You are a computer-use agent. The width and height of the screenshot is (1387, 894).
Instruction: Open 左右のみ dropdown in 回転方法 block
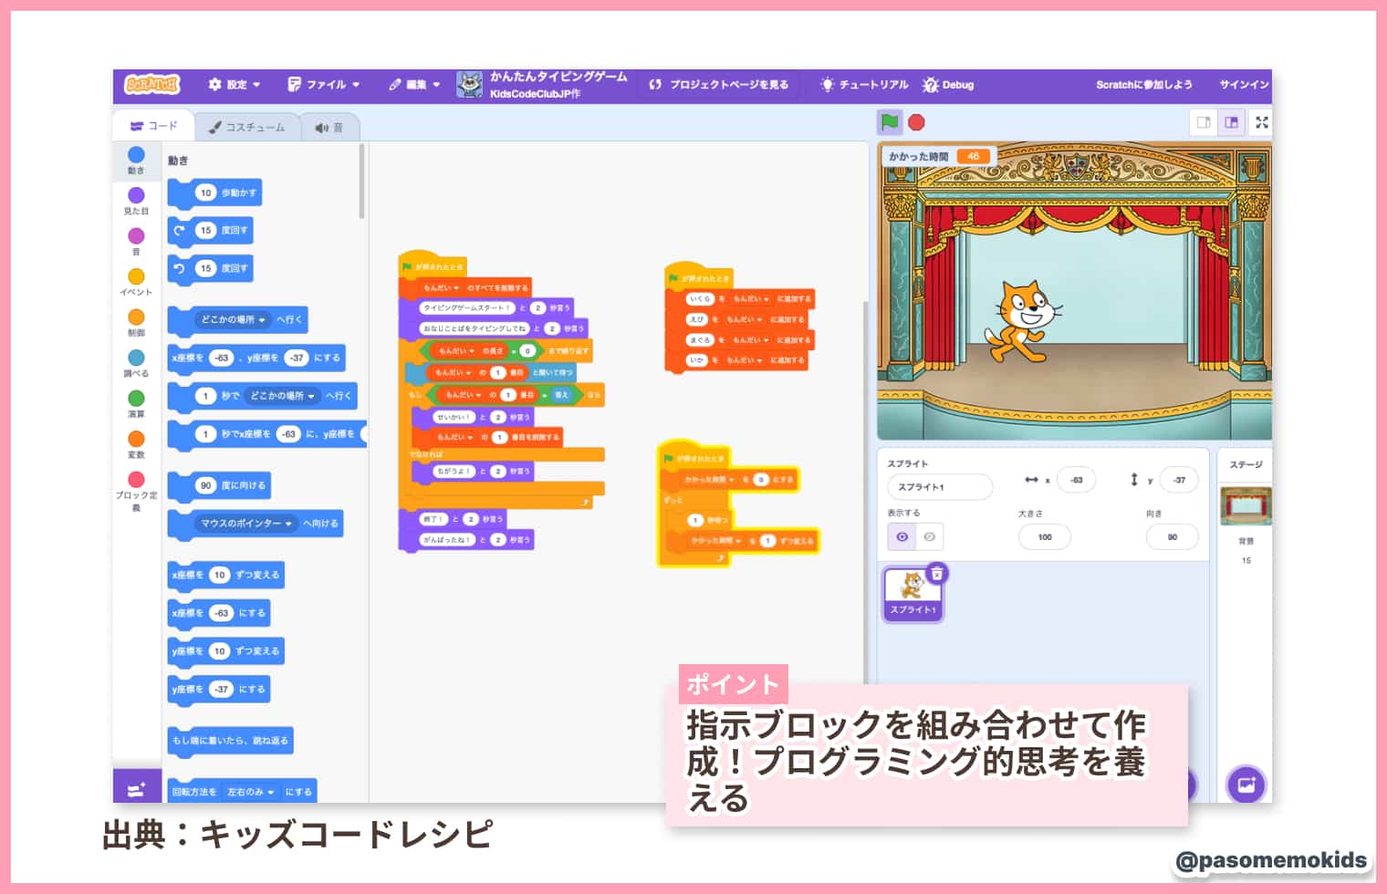[251, 792]
